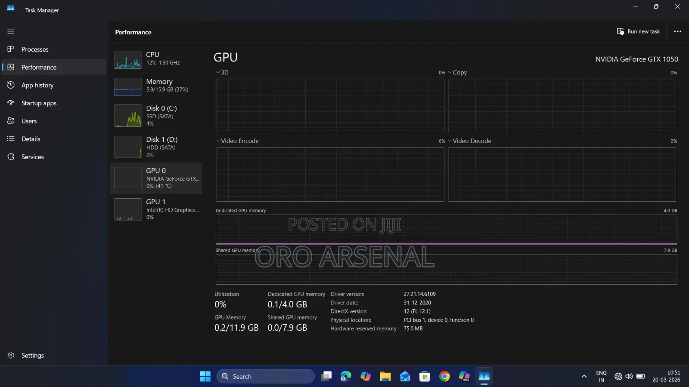This screenshot has height=387, width=689.
Task: Open the hamburger navigation menu
Action: (x=11, y=31)
